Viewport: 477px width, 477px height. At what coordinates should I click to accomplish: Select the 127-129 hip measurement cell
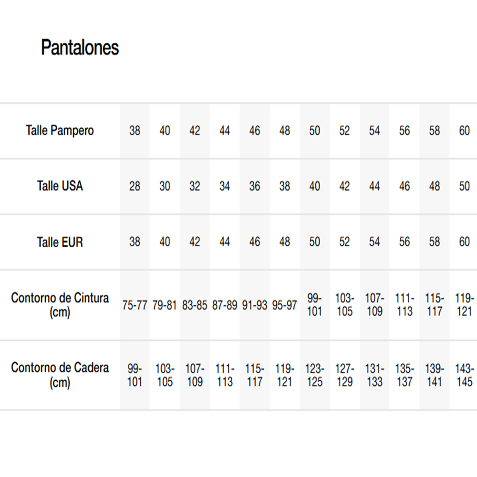pyautogui.click(x=344, y=375)
